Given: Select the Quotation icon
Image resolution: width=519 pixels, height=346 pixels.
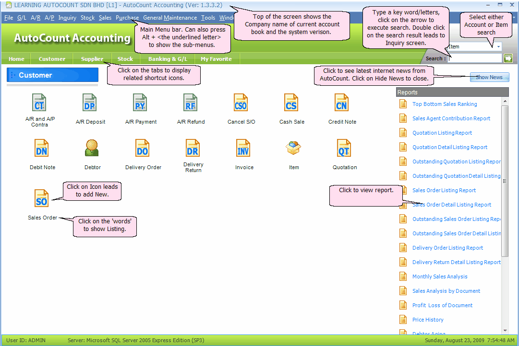Looking at the screenshot, I should [x=344, y=148].
